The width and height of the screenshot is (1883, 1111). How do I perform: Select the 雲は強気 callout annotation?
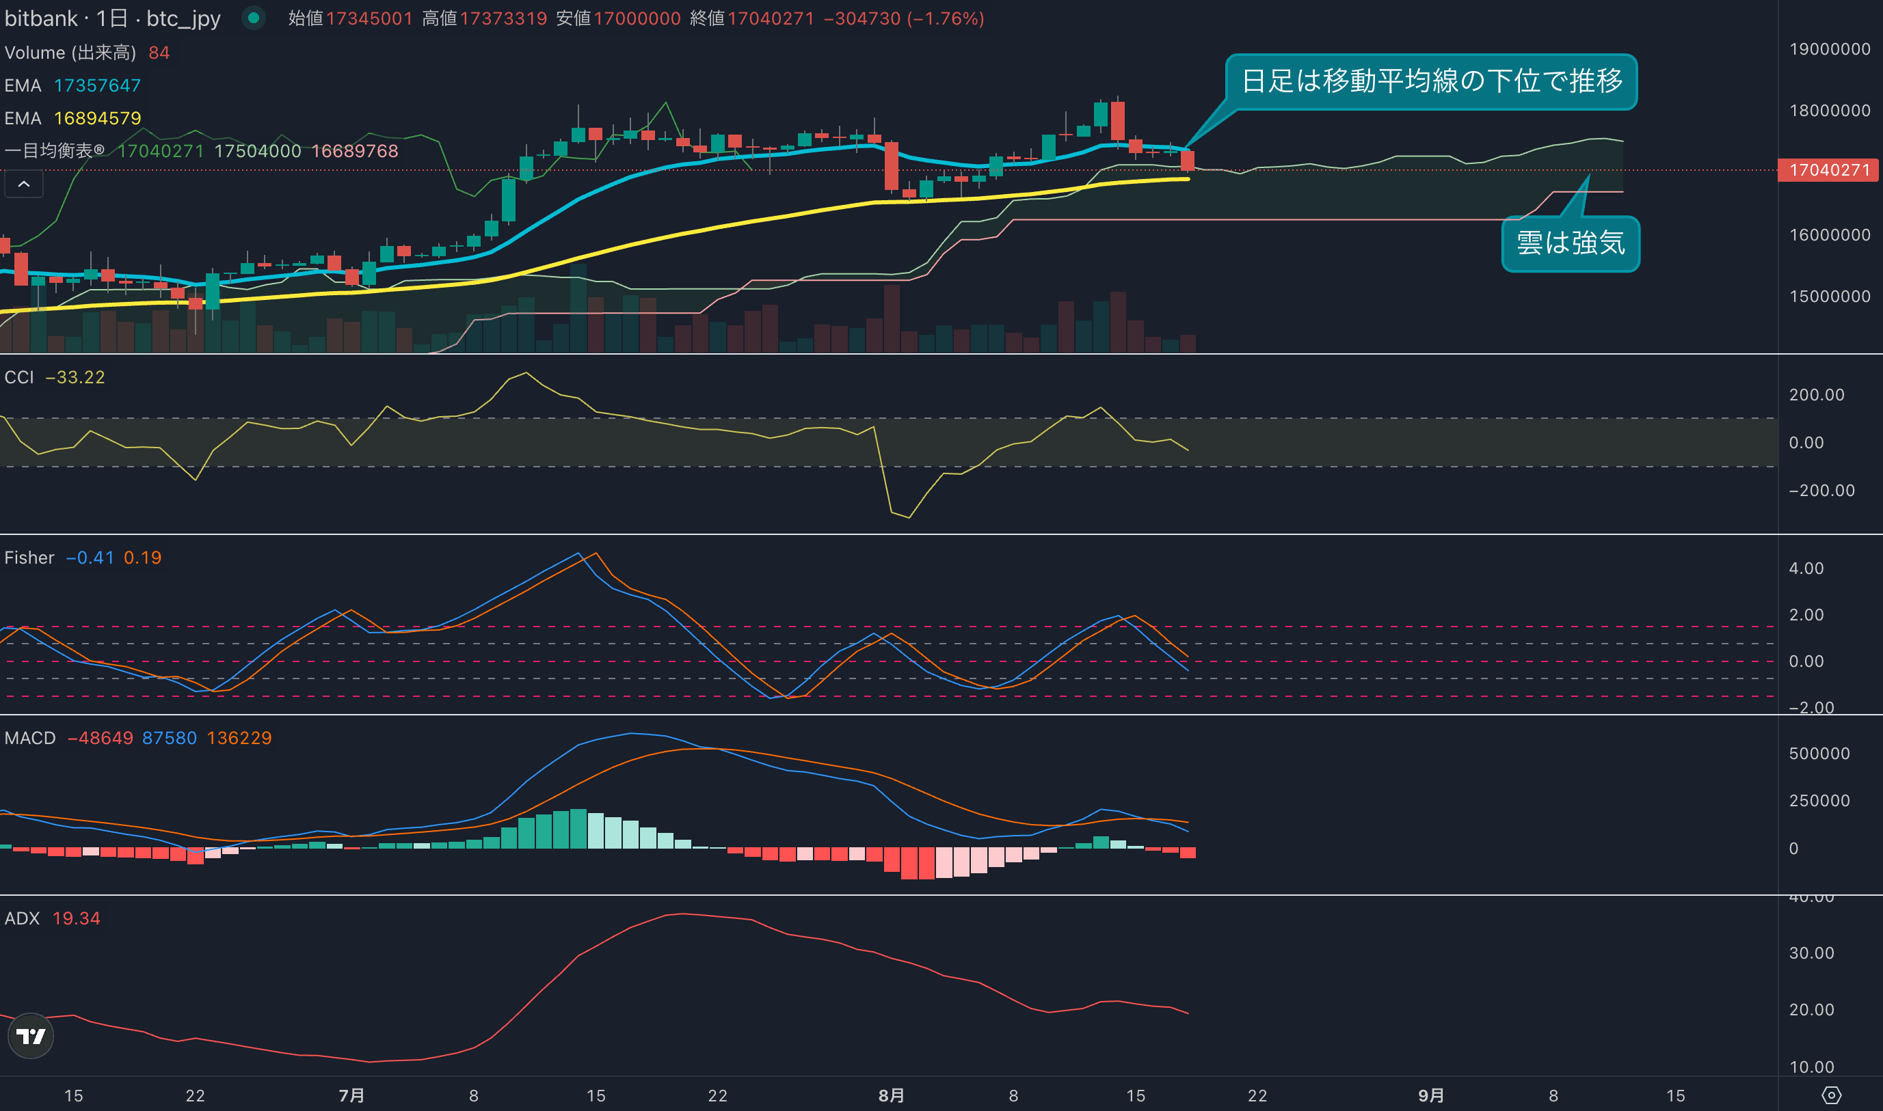[x=1570, y=243]
